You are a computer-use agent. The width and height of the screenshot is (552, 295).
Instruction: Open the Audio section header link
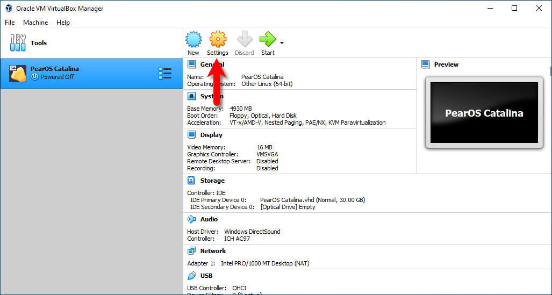click(x=209, y=219)
